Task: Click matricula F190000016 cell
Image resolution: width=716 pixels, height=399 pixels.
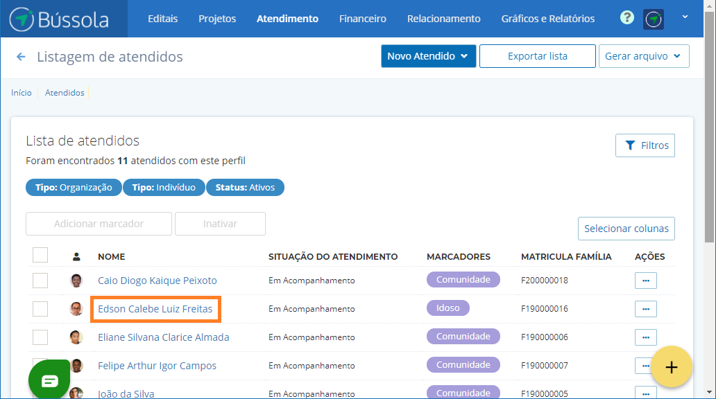Action: tap(545, 309)
